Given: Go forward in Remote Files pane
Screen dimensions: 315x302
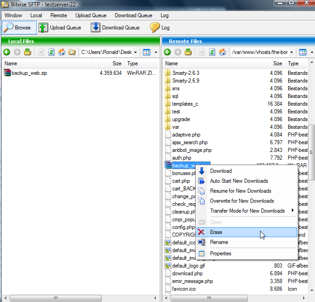Looking at the screenshot, I should [x=178, y=52].
